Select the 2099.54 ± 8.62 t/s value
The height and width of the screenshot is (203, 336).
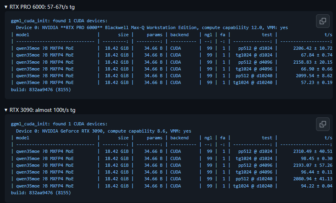tap(314, 76)
